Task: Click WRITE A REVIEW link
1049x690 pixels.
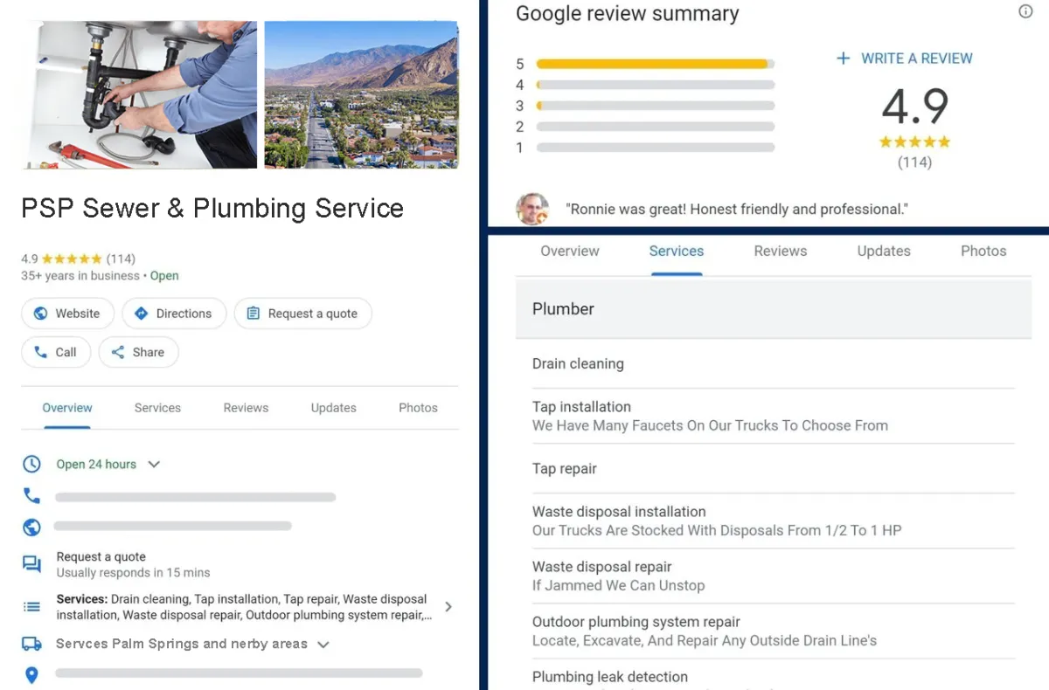Action: pyautogui.click(x=917, y=59)
